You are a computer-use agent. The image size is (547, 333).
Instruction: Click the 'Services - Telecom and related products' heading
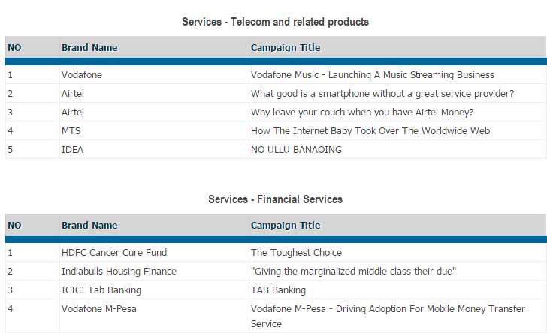point(275,22)
